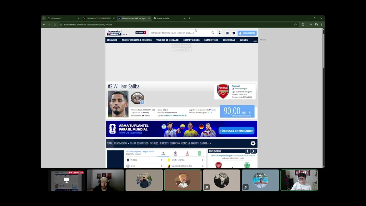Viewport: 366px width, 206px height.
Task: Select the green league cup competition icon
Action: point(199,153)
